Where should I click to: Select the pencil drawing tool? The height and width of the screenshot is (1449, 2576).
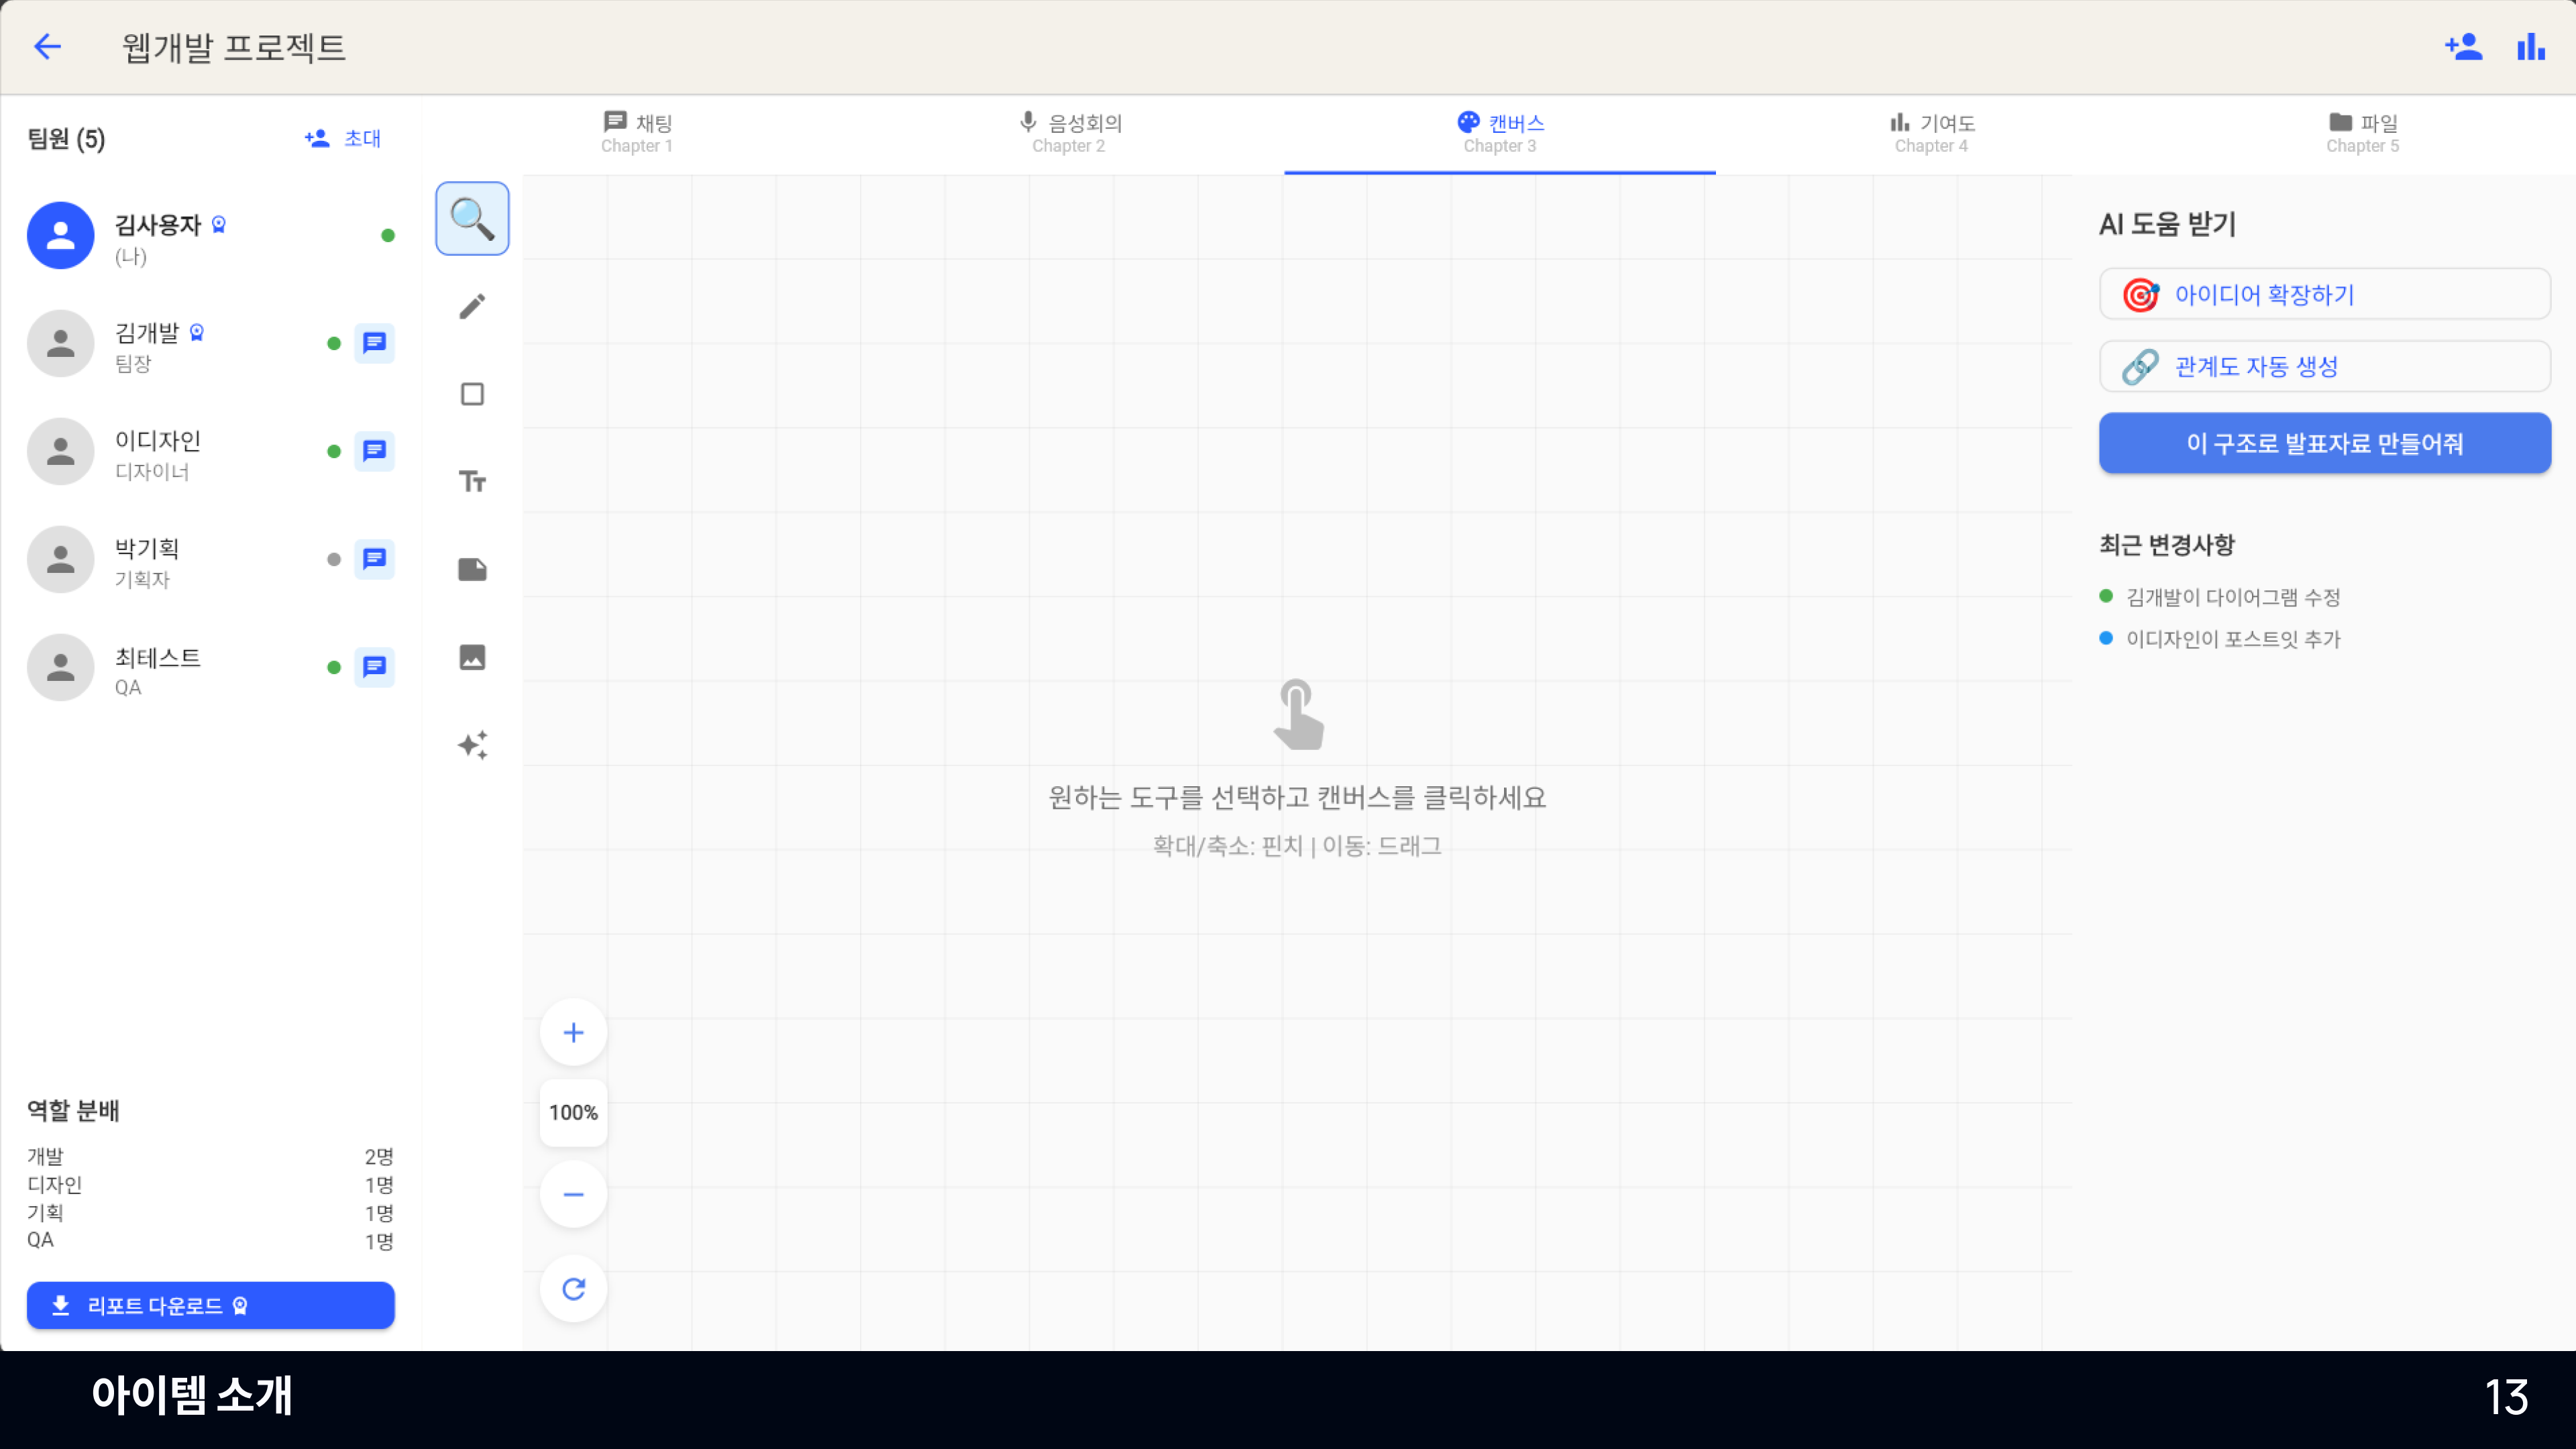[472, 306]
